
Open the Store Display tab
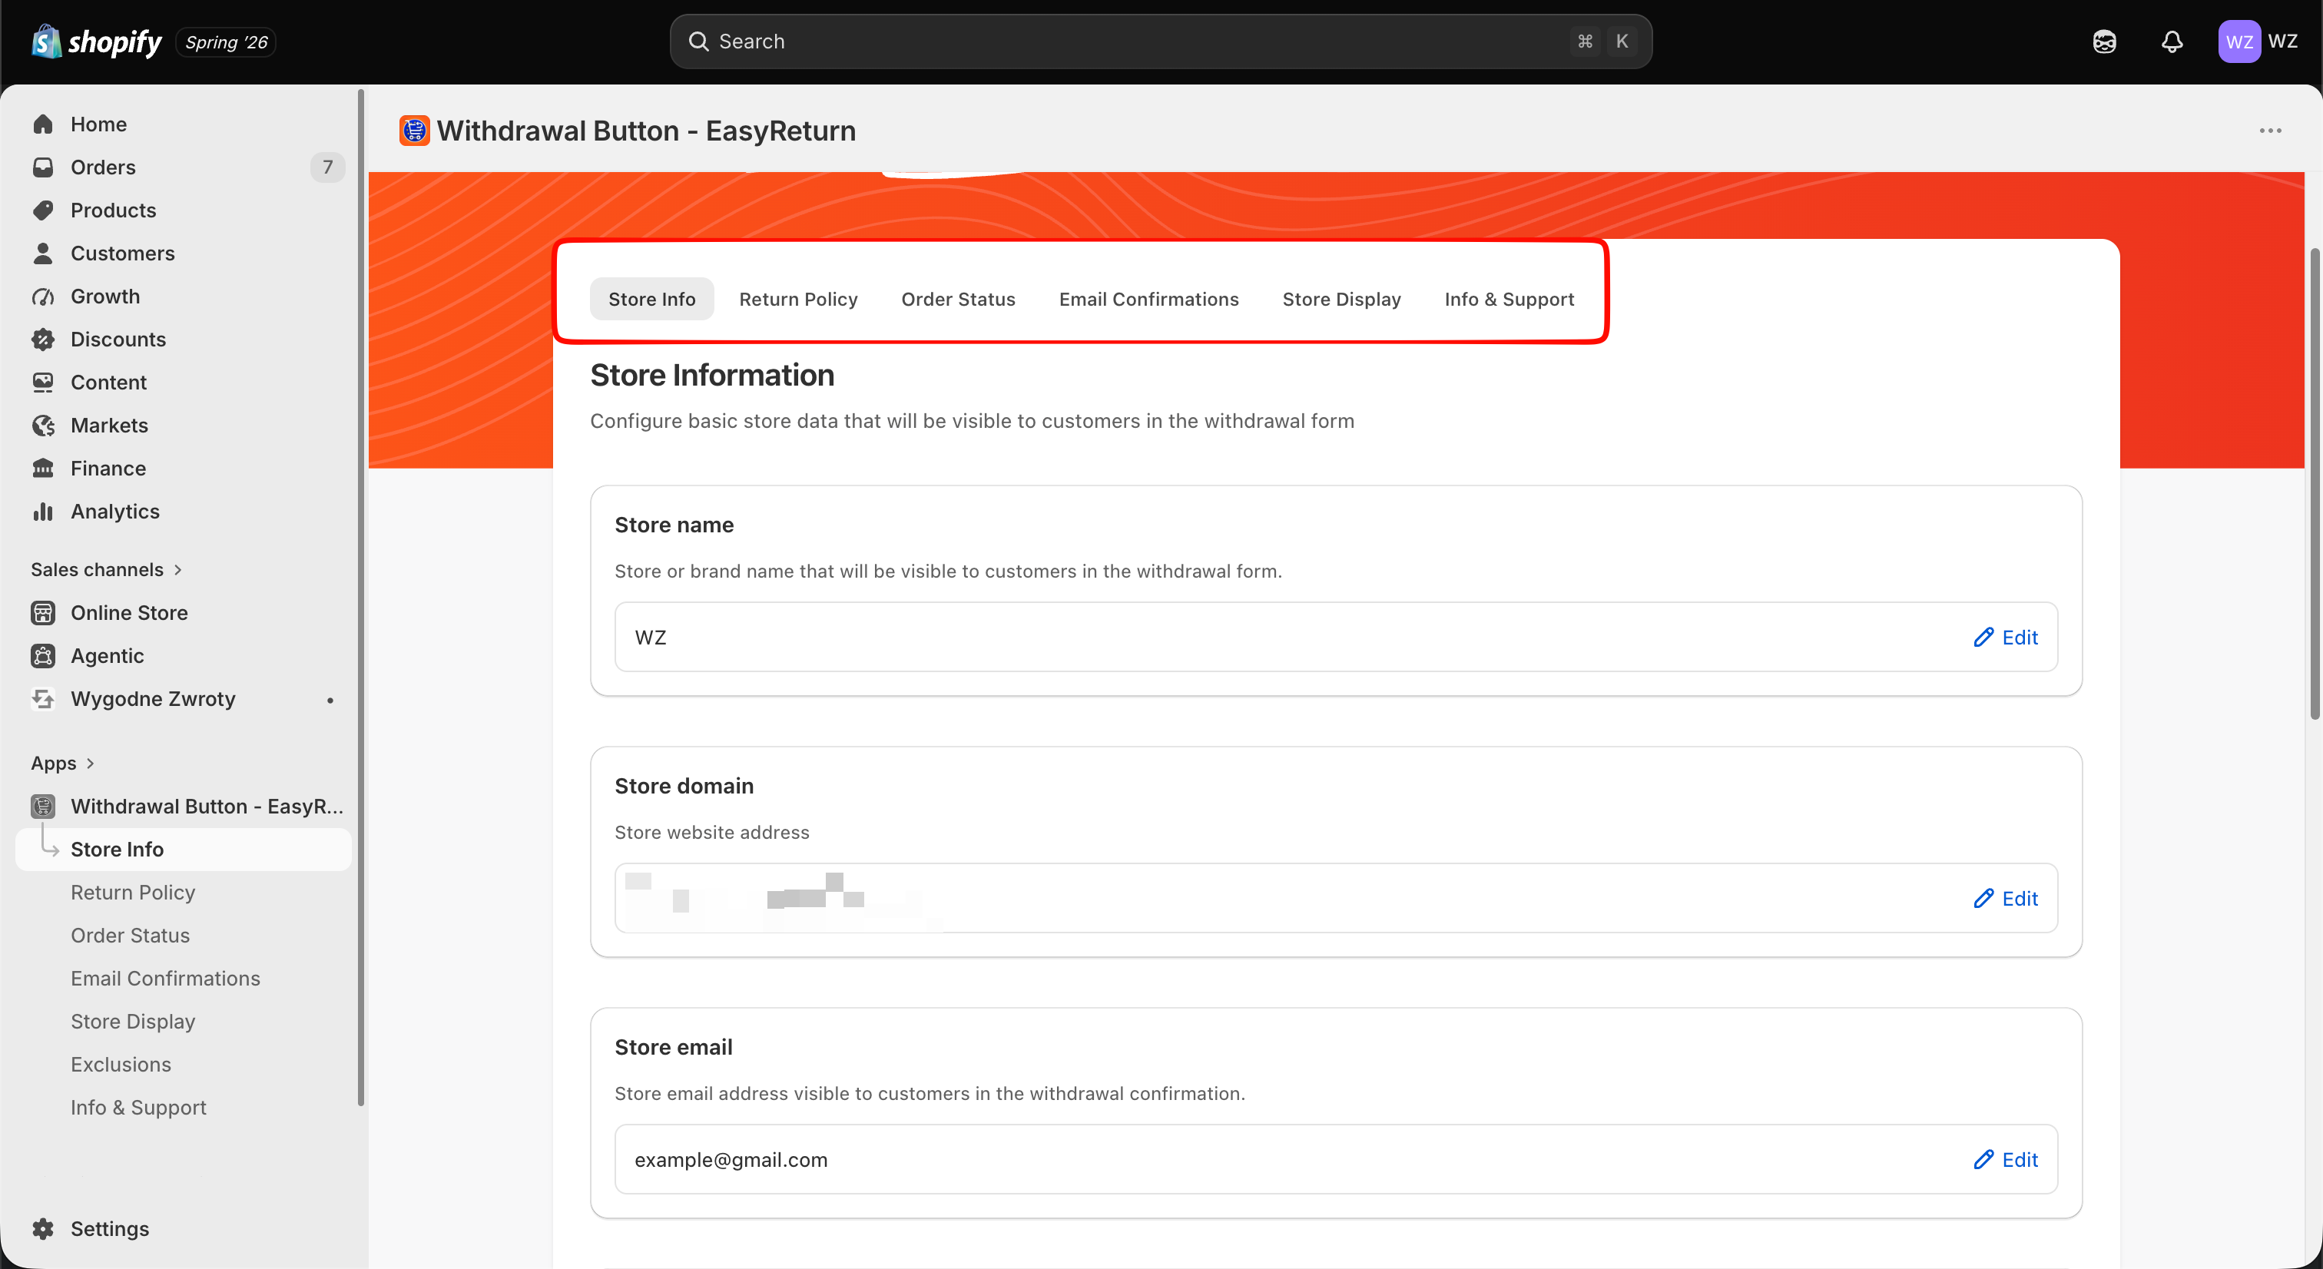click(x=1342, y=300)
